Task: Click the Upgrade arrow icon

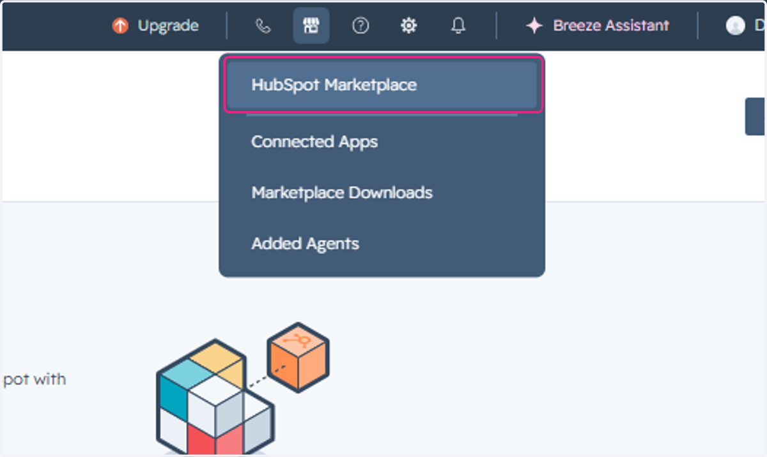Action: (120, 26)
